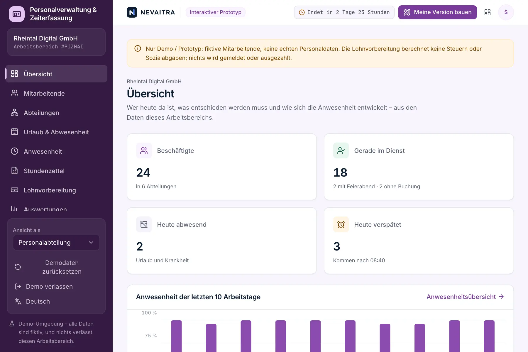This screenshot has height=352, width=528.
Task: Open Lohnvorbereitung menu item
Action: pos(56,190)
